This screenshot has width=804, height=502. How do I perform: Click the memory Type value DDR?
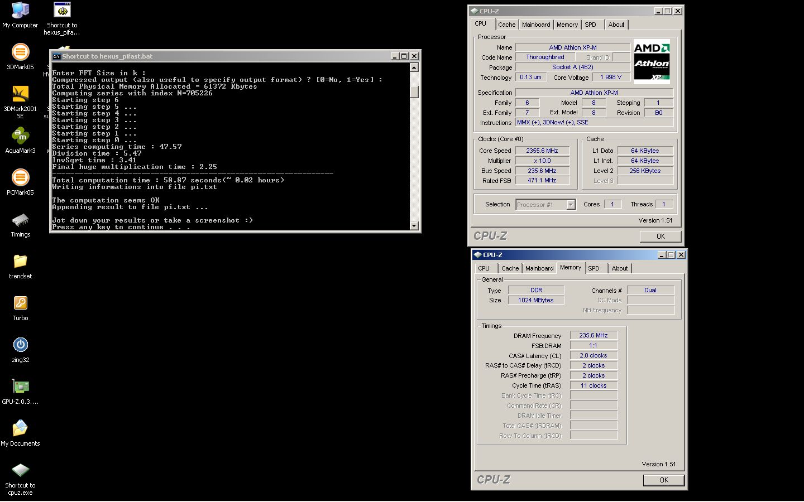point(536,291)
